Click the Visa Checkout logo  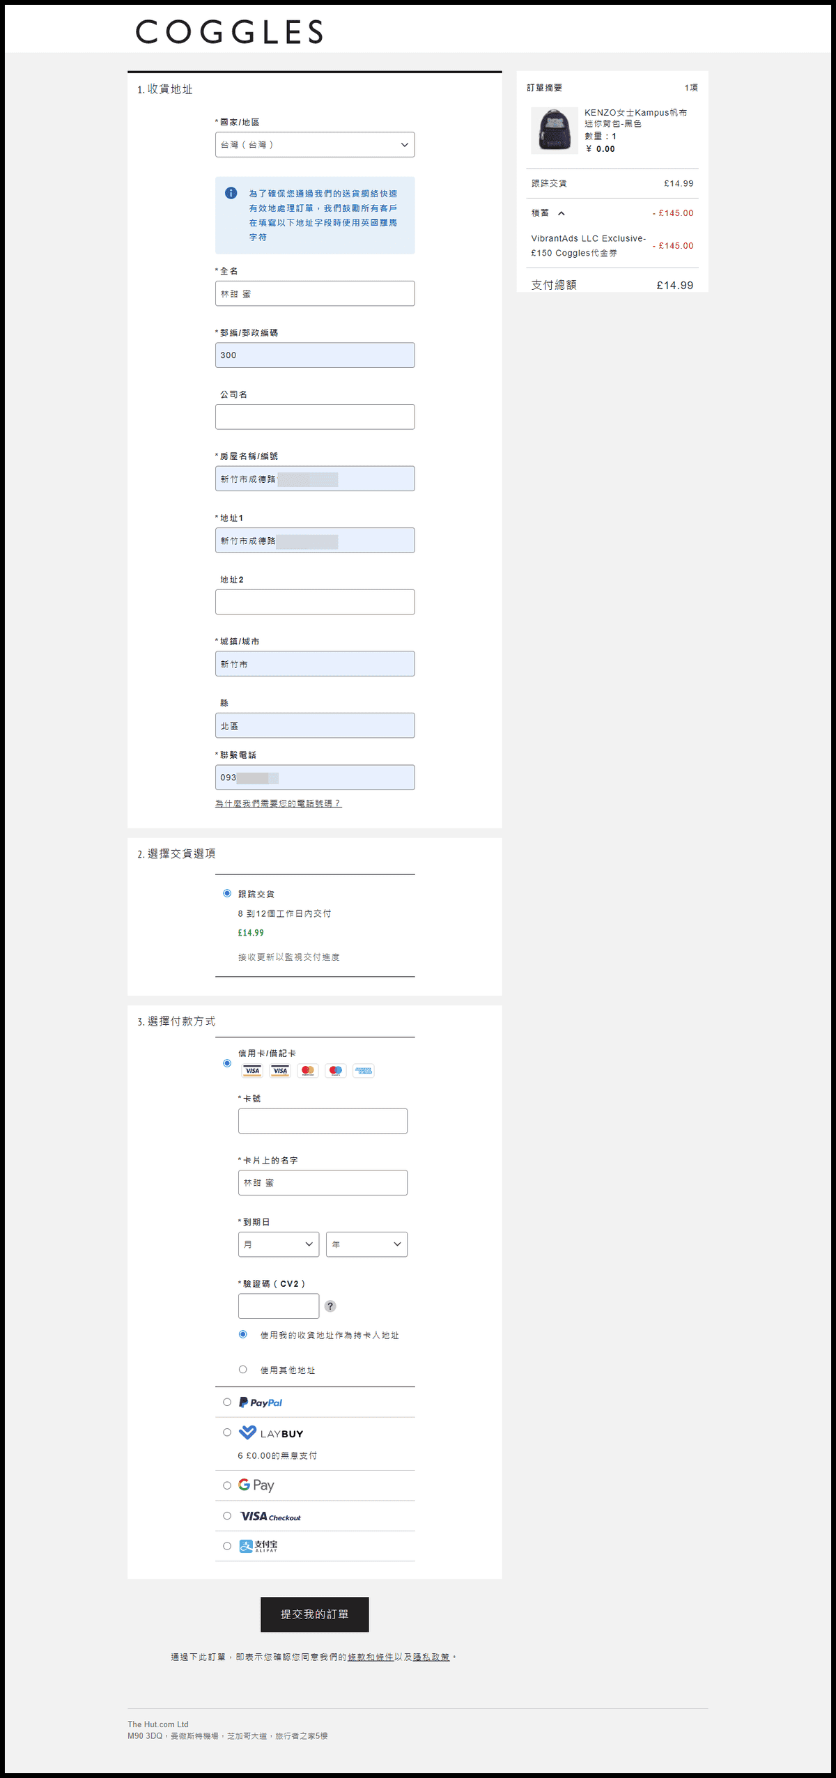point(270,1516)
